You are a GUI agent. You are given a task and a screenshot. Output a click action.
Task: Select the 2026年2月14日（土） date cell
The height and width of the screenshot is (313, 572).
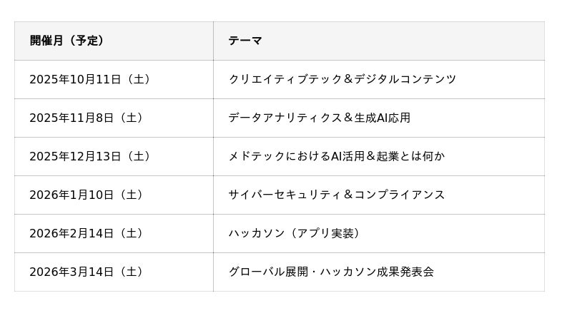coord(87,233)
